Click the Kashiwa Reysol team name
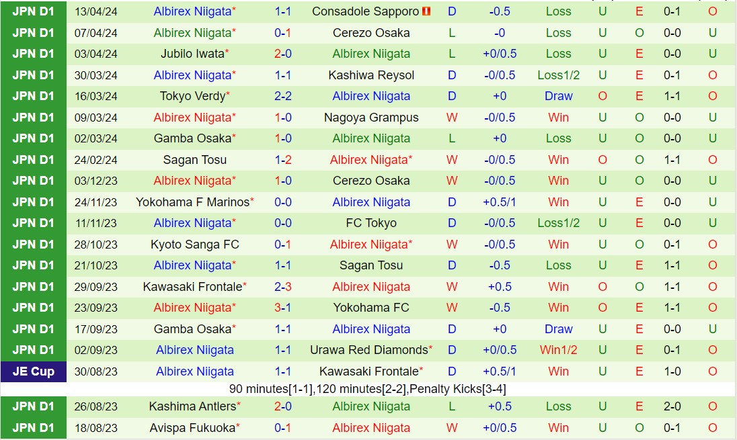This screenshot has width=737, height=440. pos(371,75)
